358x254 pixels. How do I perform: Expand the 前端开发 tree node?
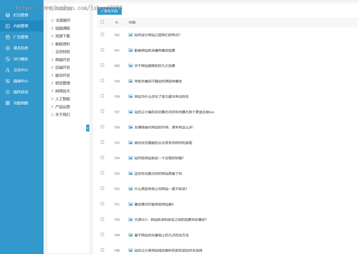tap(52, 60)
